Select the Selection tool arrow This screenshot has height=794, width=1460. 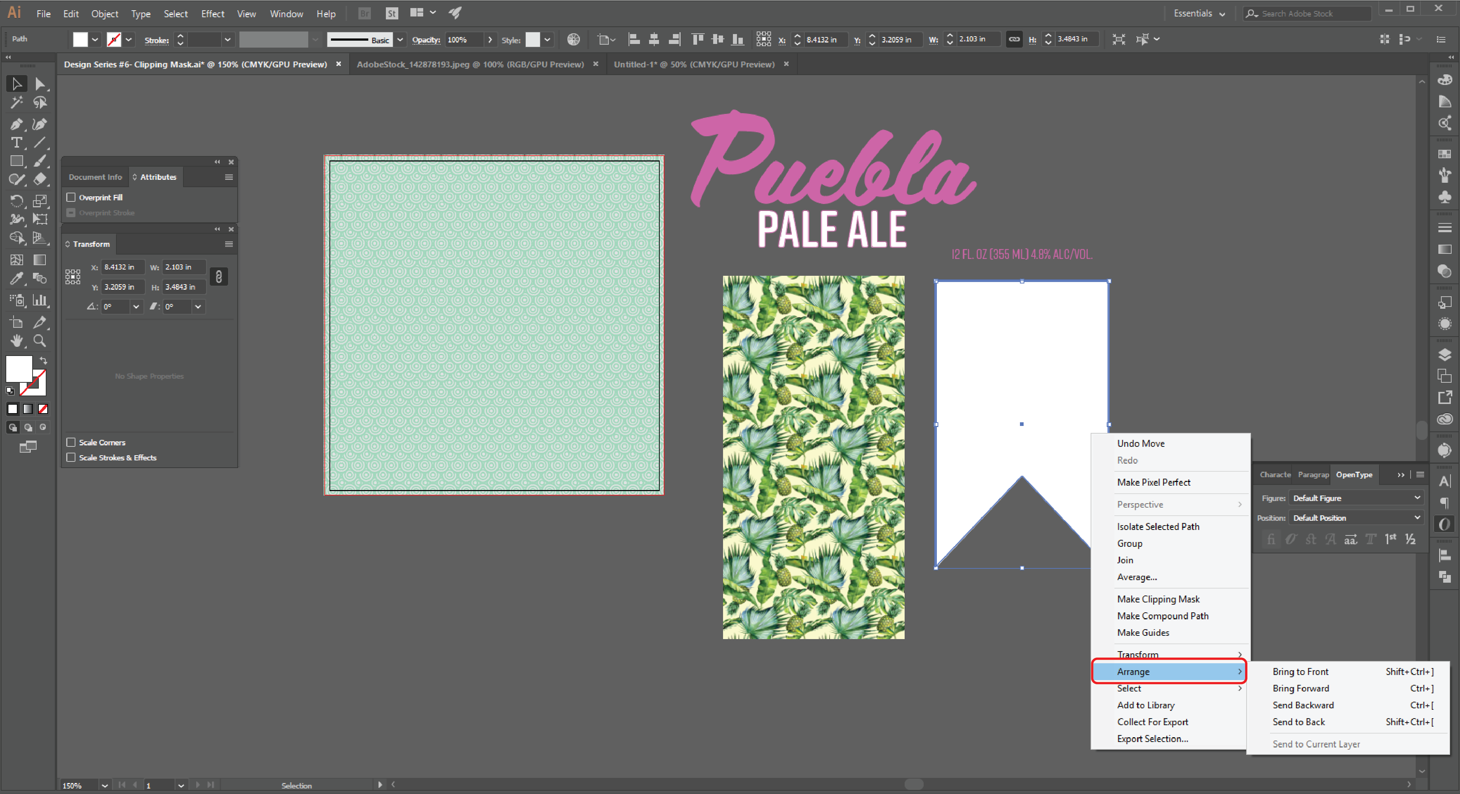pyautogui.click(x=16, y=84)
